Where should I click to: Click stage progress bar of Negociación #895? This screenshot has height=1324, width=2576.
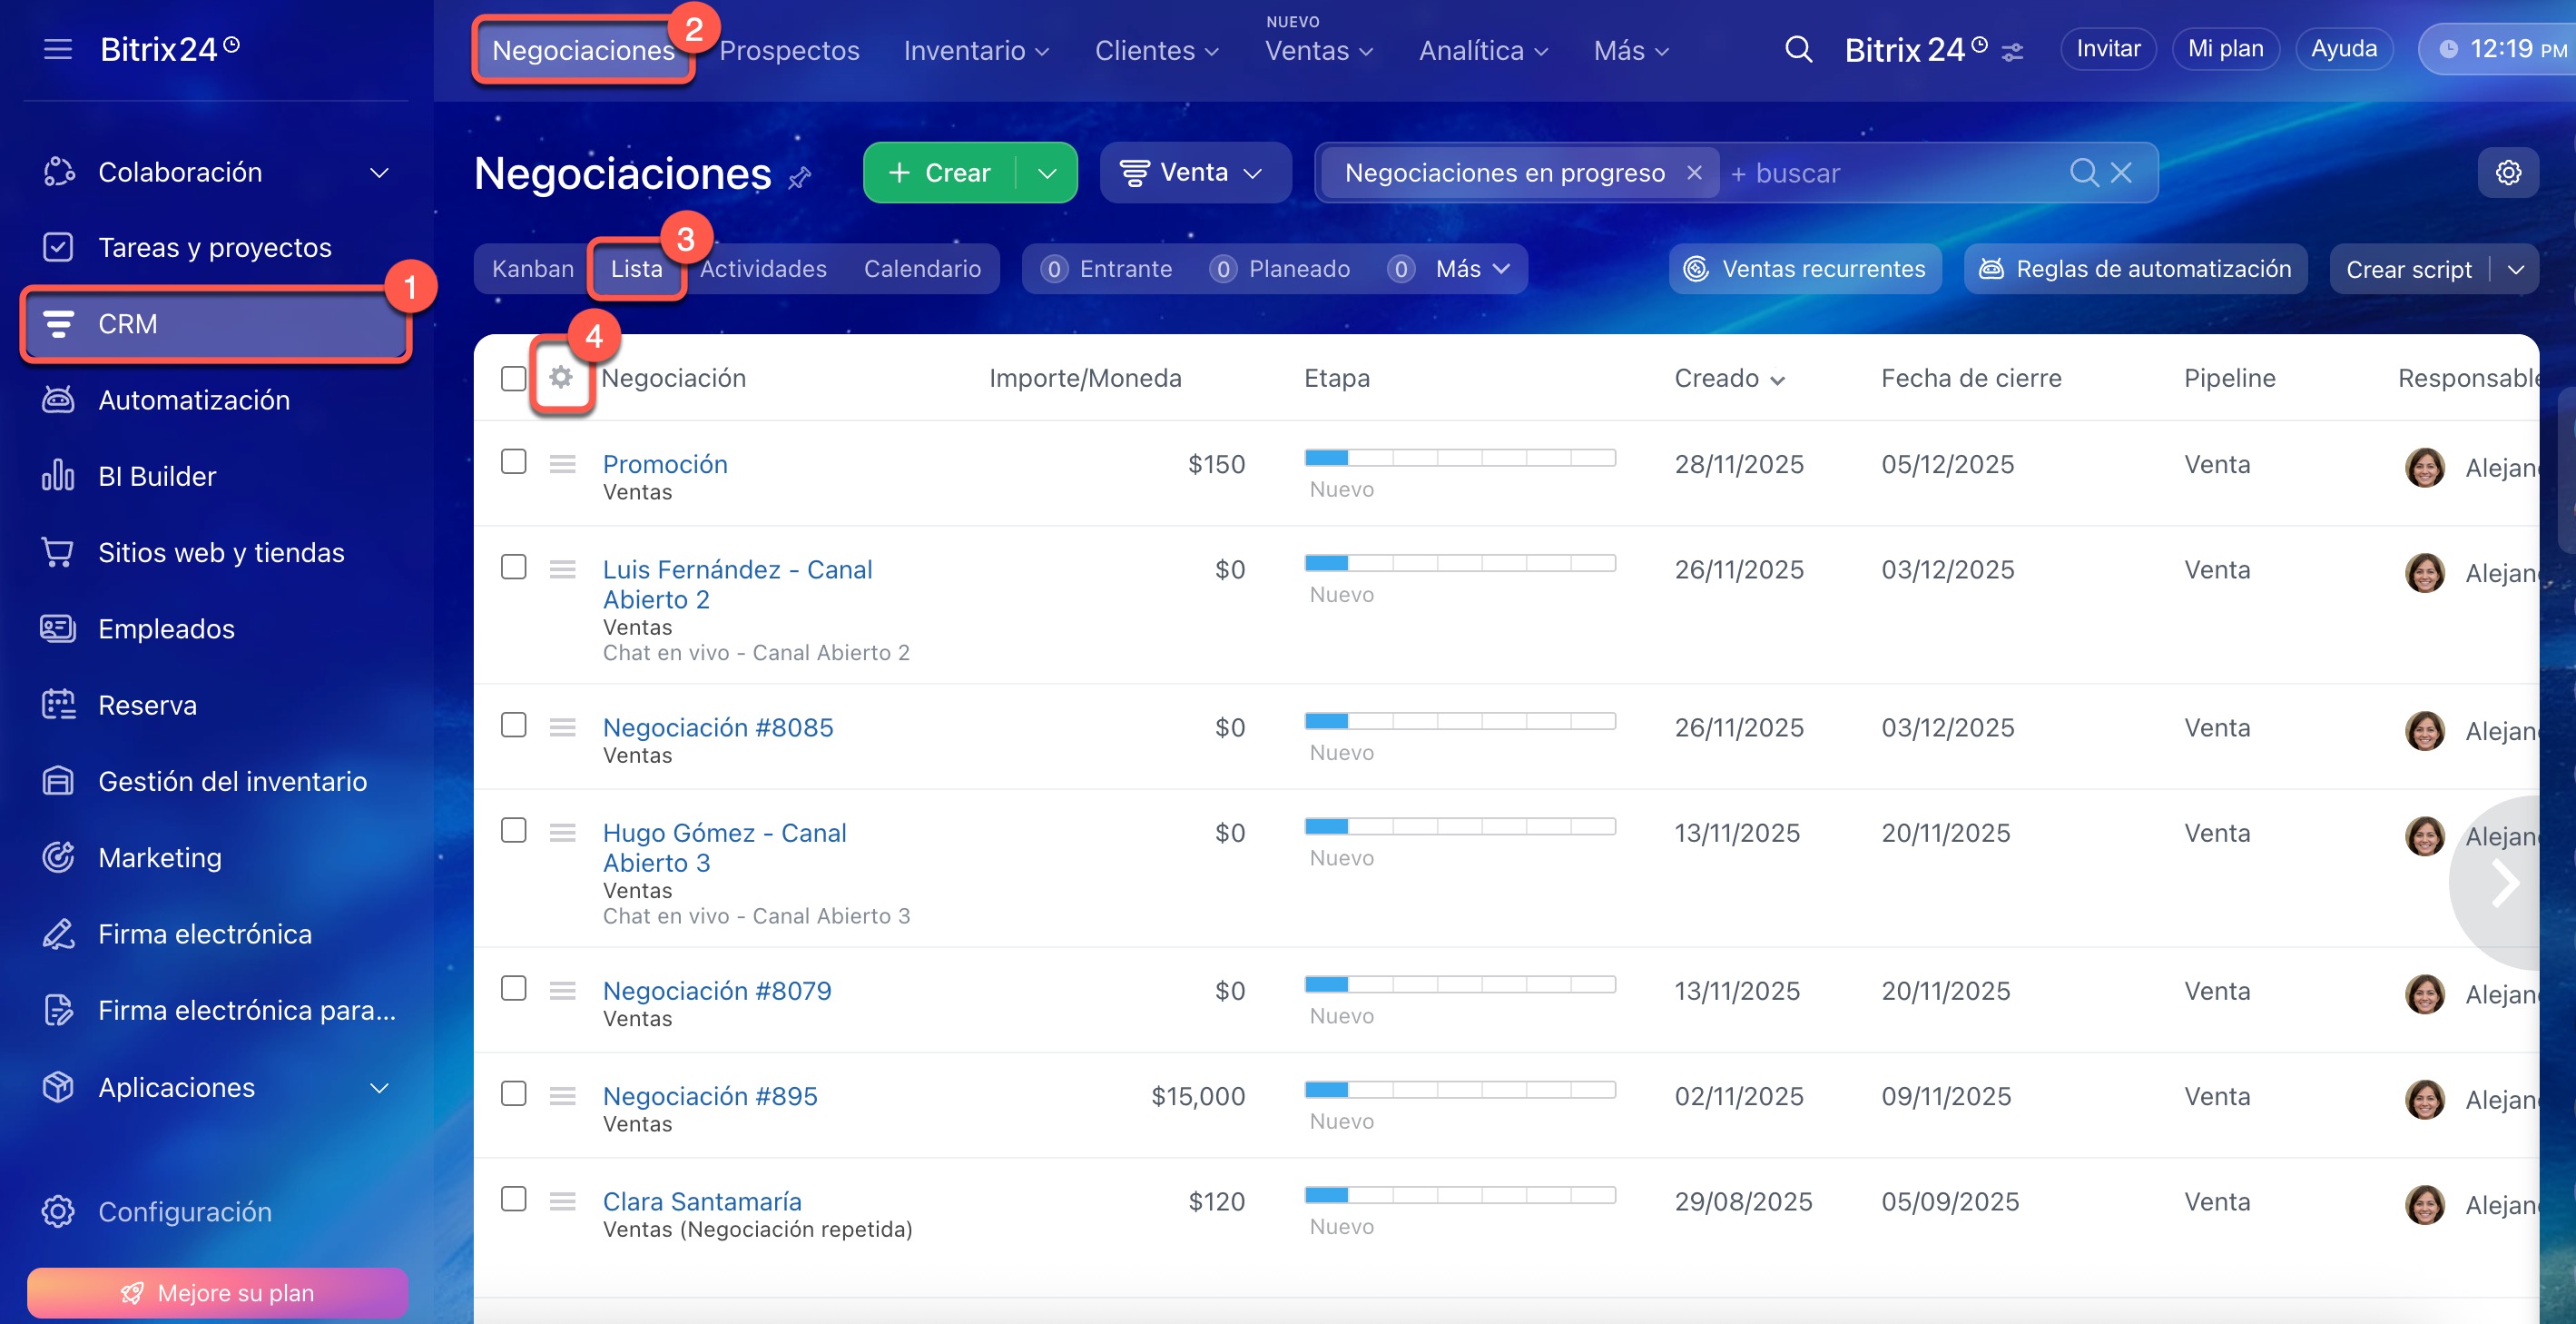[x=1458, y=1090]
